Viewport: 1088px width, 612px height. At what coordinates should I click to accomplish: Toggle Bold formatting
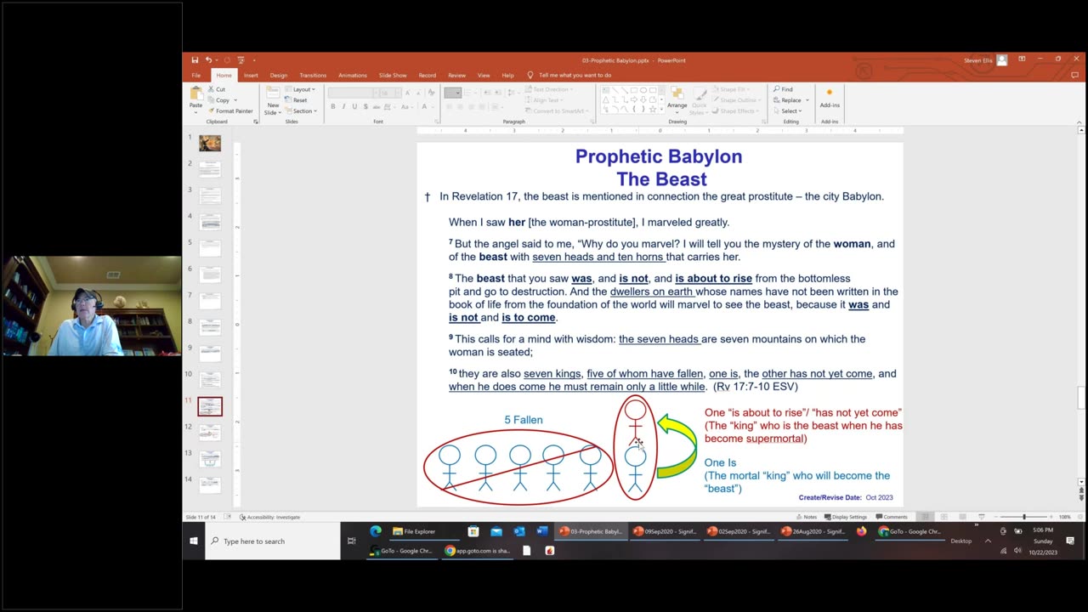point(332,106)
